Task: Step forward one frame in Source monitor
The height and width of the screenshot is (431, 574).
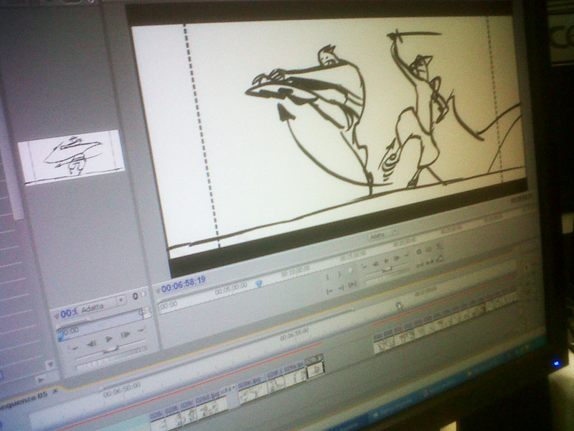Action: tap(125, 334)
